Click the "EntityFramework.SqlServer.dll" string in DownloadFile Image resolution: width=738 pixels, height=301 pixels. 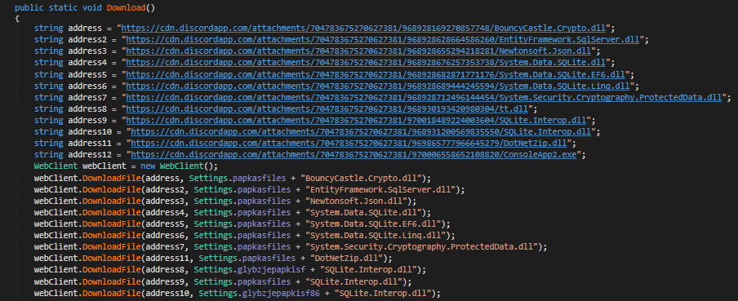pyautogui.click(x=380, y=190)
